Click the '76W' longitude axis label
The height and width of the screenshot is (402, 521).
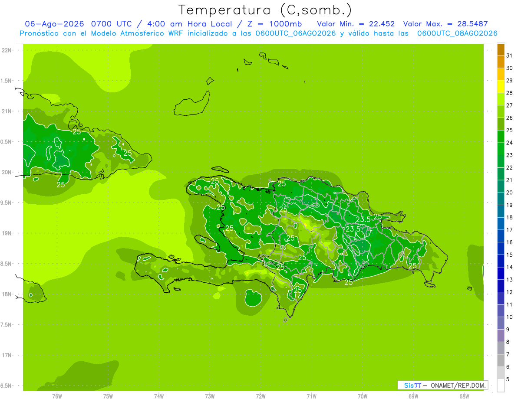click(57, 396)
